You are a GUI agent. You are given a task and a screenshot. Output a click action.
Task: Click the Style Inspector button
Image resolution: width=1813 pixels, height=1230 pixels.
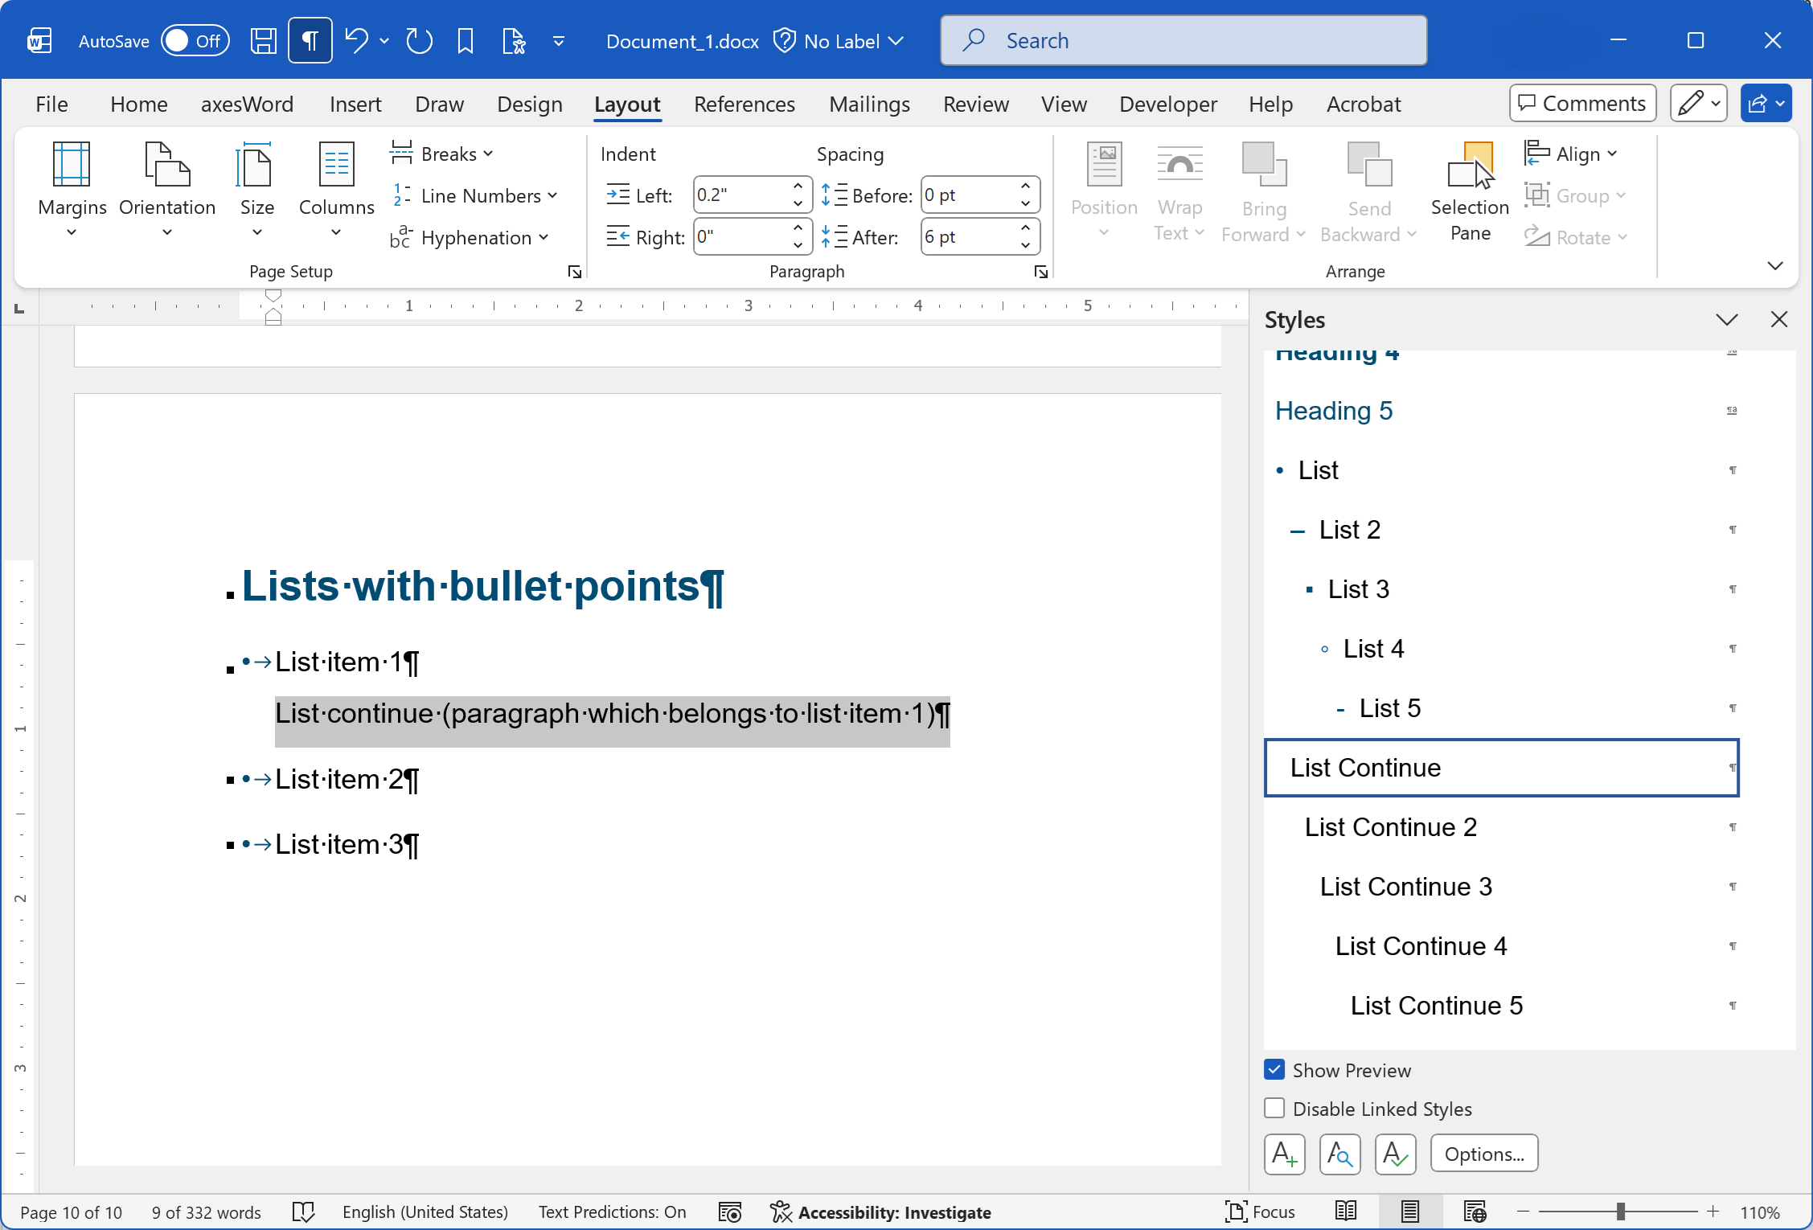click(1340, 1154)
